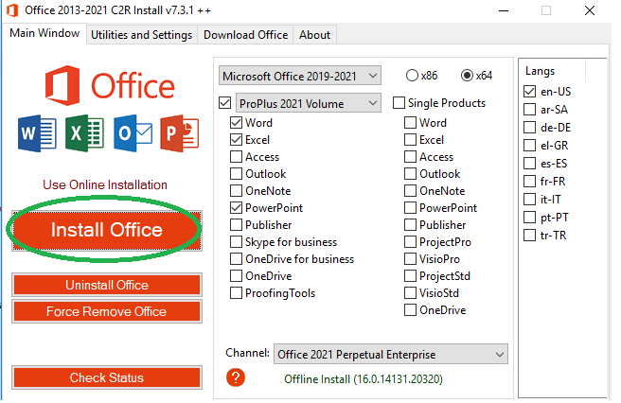Click the Force Remove Office button

pyautogui.click(x=107, y=311)
